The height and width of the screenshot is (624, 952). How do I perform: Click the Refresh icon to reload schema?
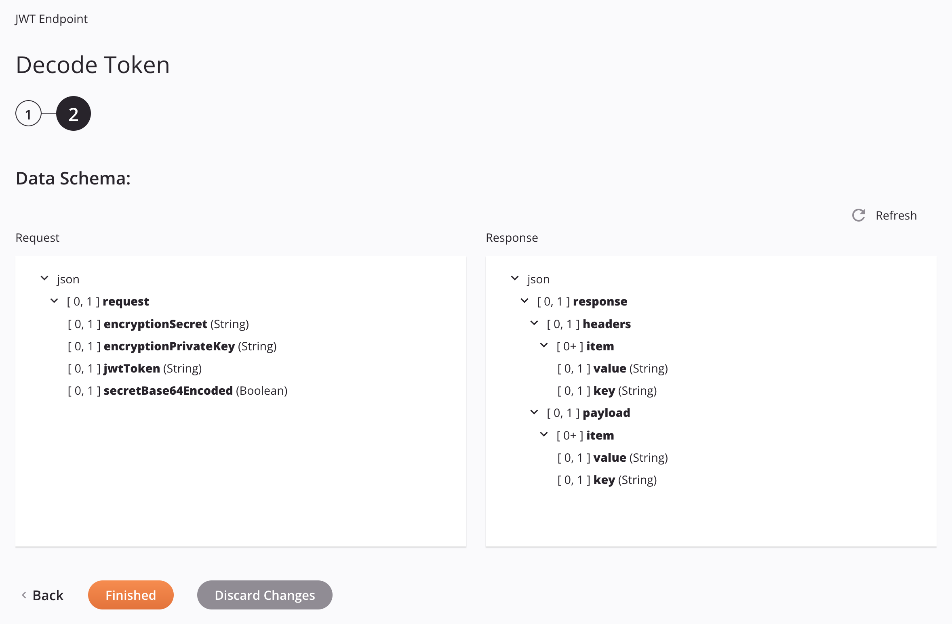click(859, 215)
